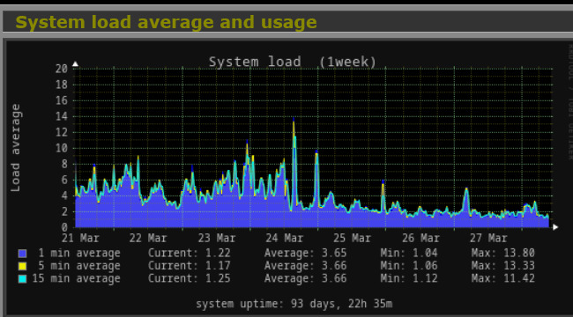Screen dimensions: 573x317
Task: Click the '6' y-axis value label
Action: coord(64,180)
